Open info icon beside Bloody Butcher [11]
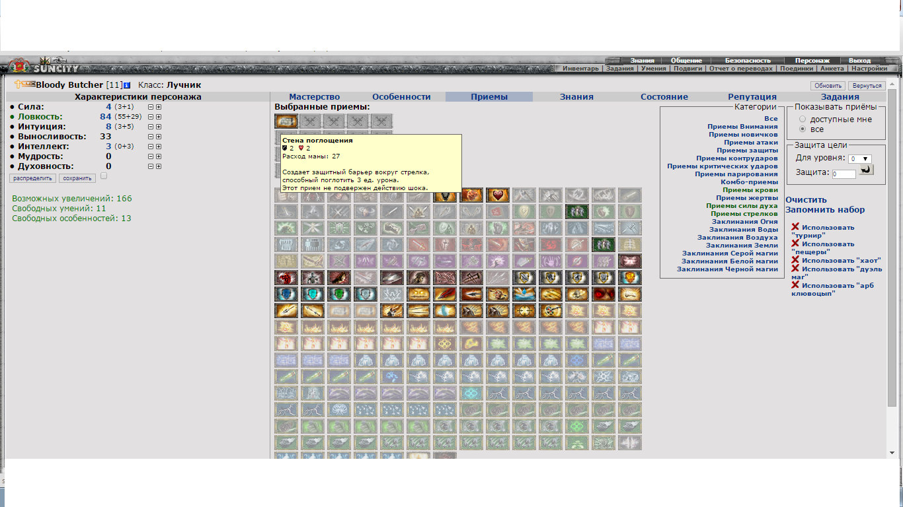Image resolution: width=903 pixels, height=507 pixels. [x=127, y=85]
